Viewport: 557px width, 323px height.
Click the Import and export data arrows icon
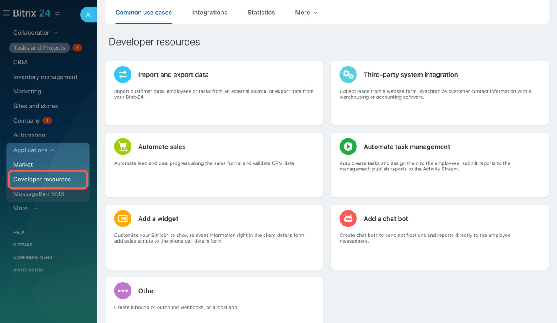123,74
